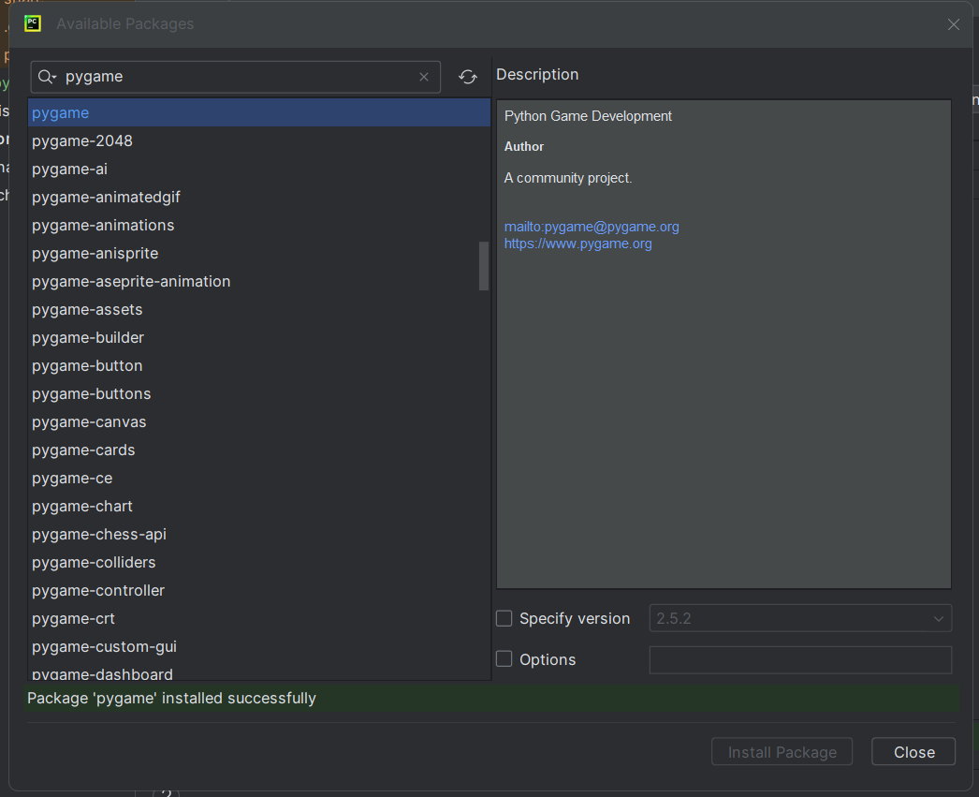
Task: Select the pygame-custom-gui package
Action: click(259, 647)
